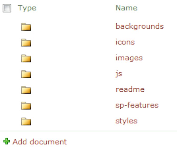177x153 pixels.
Task: Select the styles folder icon
Action: 26,121
